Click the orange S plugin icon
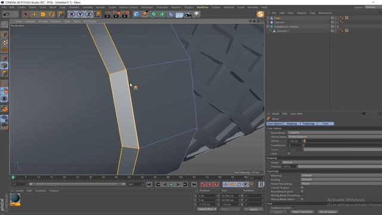382x215 pixels. (260, 14)
